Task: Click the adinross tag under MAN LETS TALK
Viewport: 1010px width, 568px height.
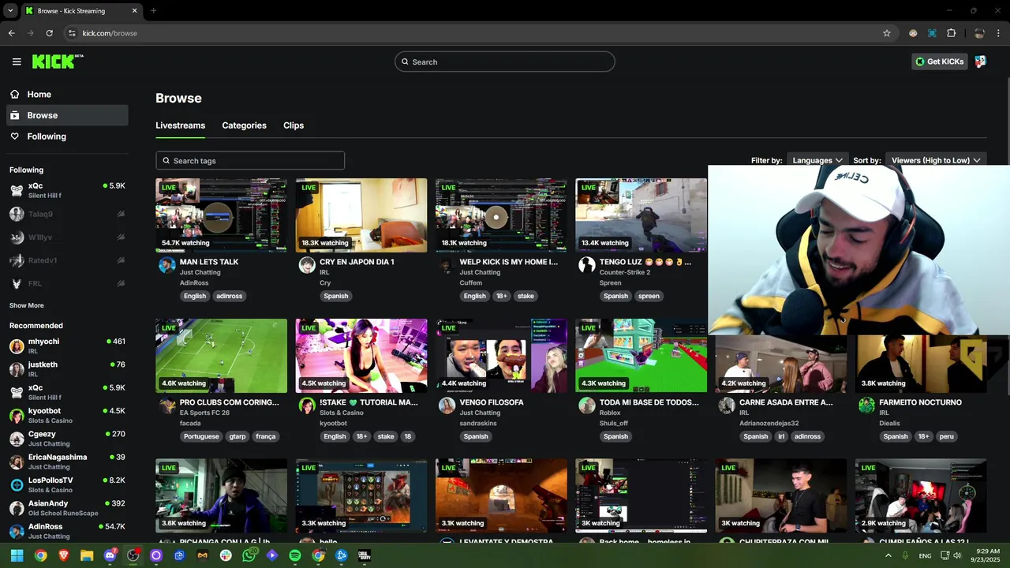Action: (230, 296)
